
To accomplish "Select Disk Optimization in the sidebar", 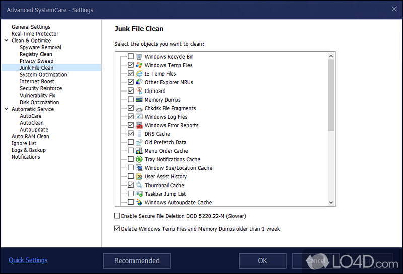I will pyautogui.click(x=39, y=102).
